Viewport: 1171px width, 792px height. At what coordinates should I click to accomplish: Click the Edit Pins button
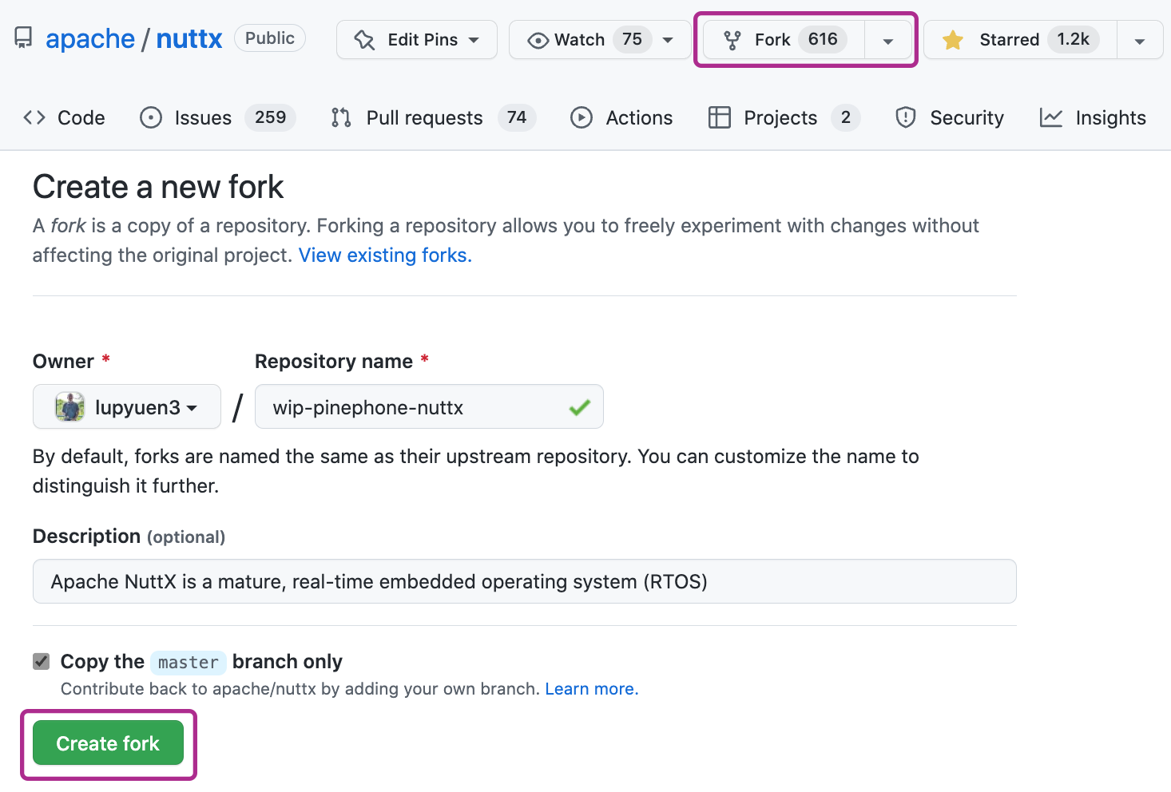pyautogui.click(x=417, y=40)
